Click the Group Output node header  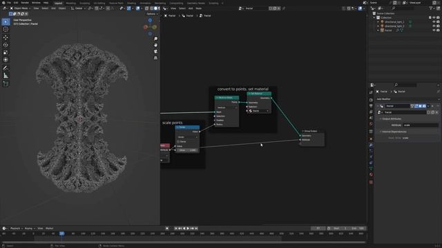312,131
